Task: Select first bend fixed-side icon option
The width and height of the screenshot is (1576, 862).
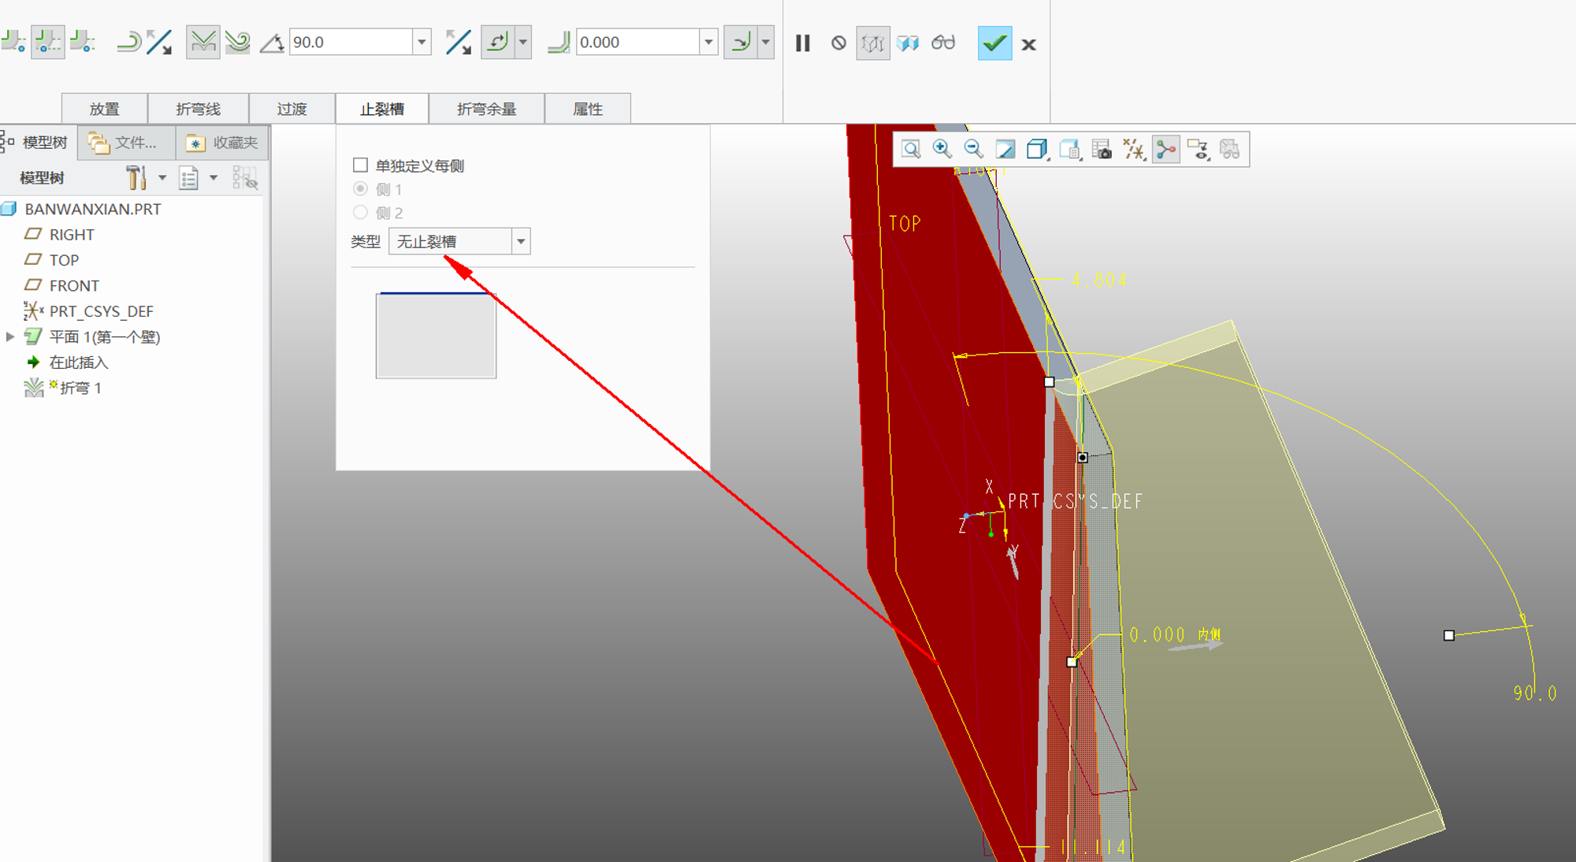Action: [13, 42]
